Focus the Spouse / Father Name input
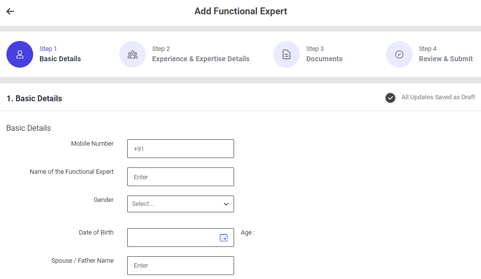481x279 pixels. point(181,266)
